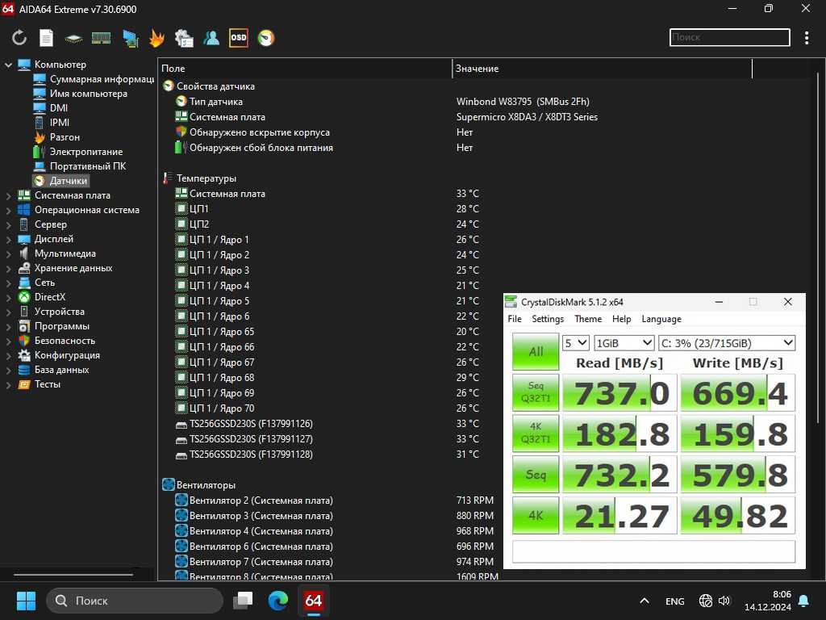This screenshot has height=620, width=826.
Task: Click the CPU chip toolbar icon
Action: click(73, 38)
